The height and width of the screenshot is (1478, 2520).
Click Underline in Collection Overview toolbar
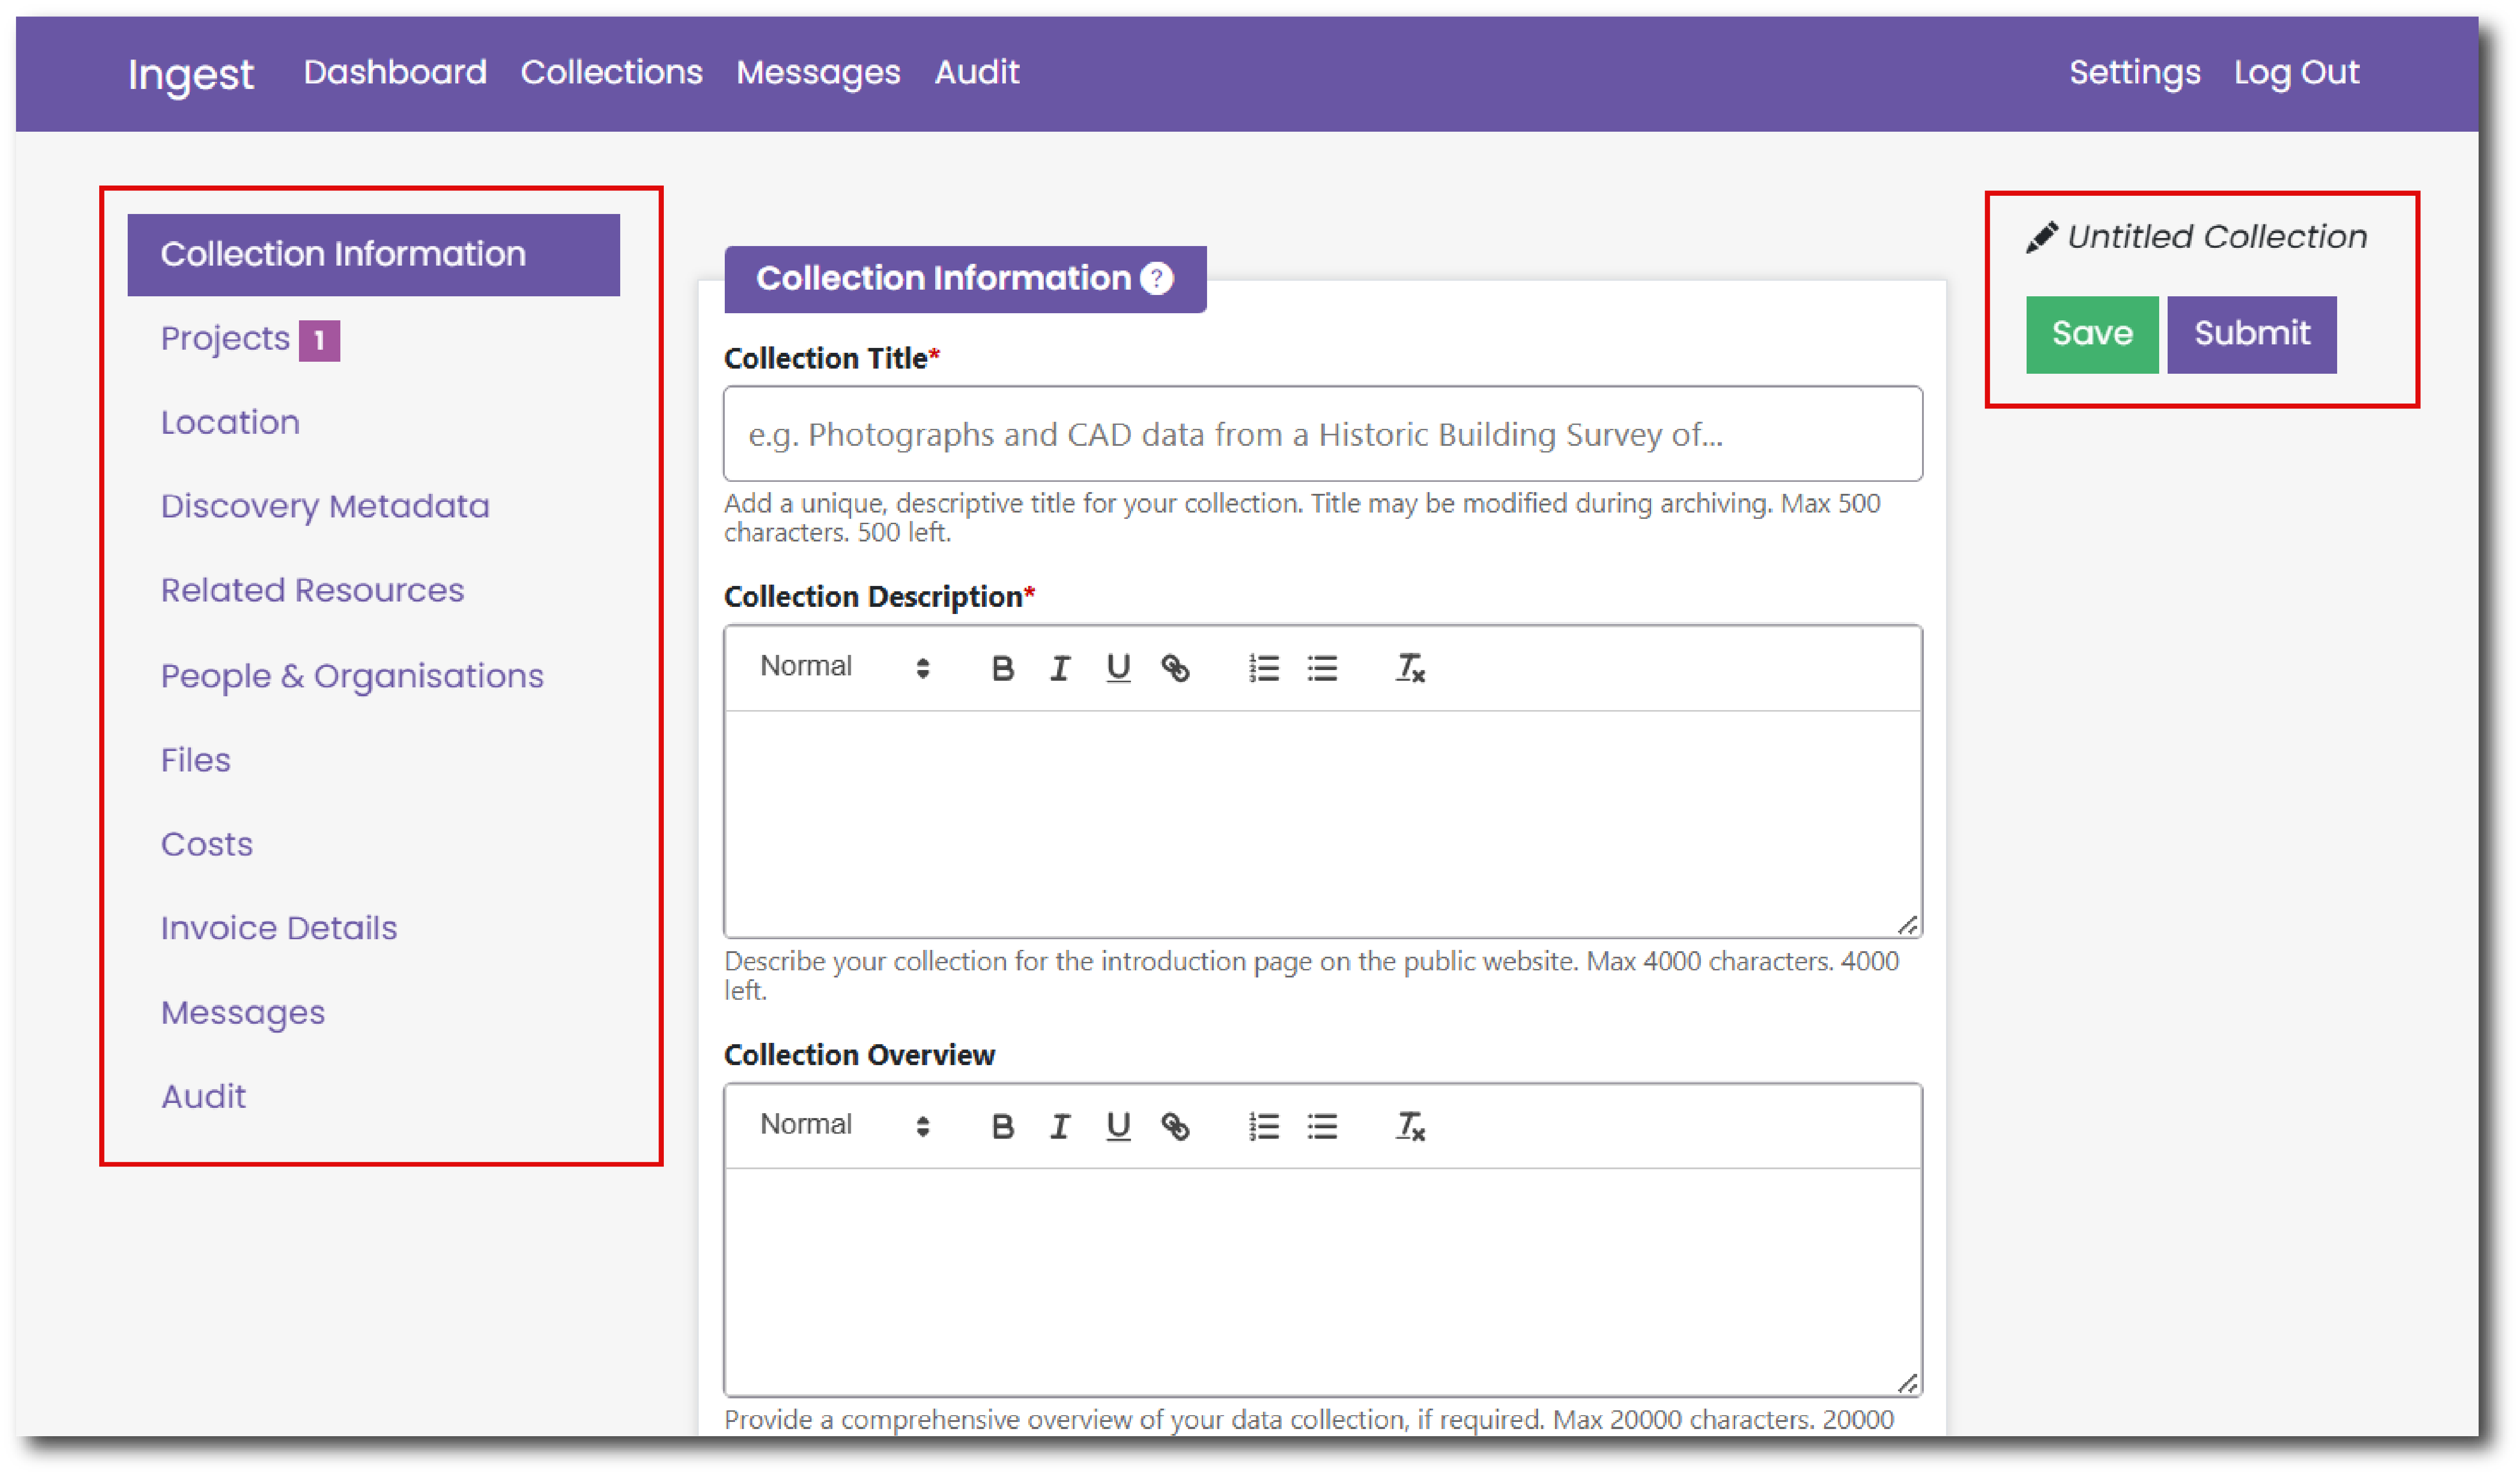[x=1118, y=1127]
